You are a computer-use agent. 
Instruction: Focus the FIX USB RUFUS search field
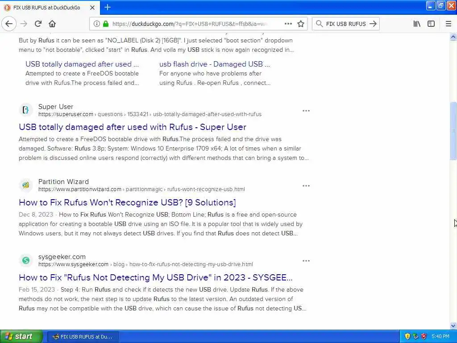346,24
